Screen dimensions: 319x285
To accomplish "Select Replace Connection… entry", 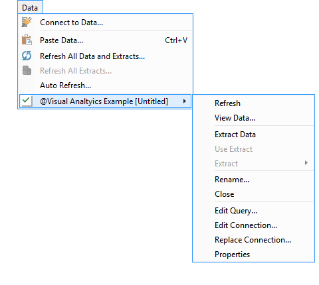I will point(253,240).
